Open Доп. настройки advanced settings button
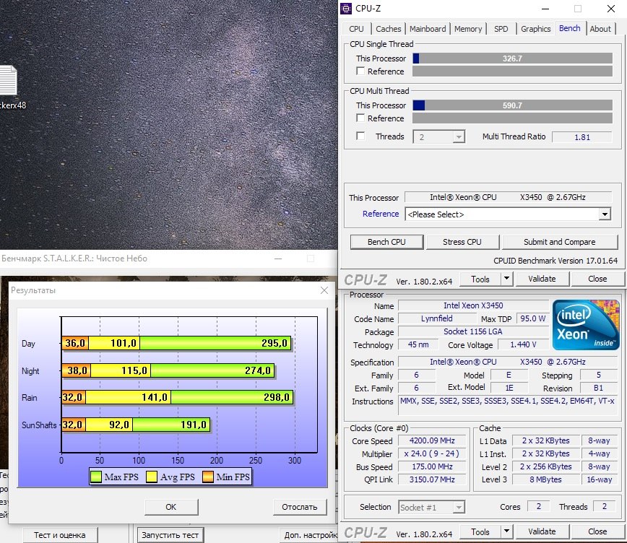The image size is (627, 543). 311,535
